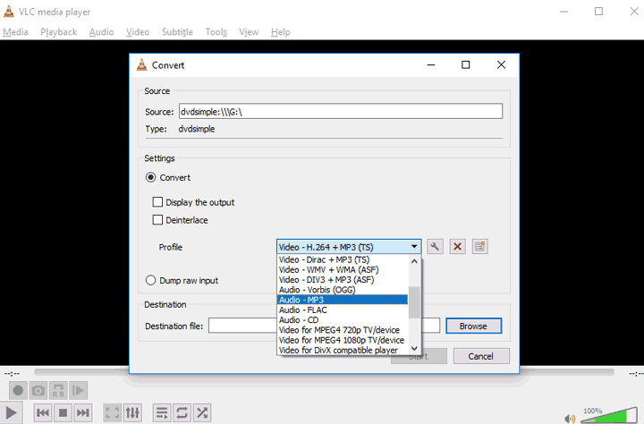This screenshot has width=644, height=424.
Task: Open the Tools menu
Action: click(216, 32)
